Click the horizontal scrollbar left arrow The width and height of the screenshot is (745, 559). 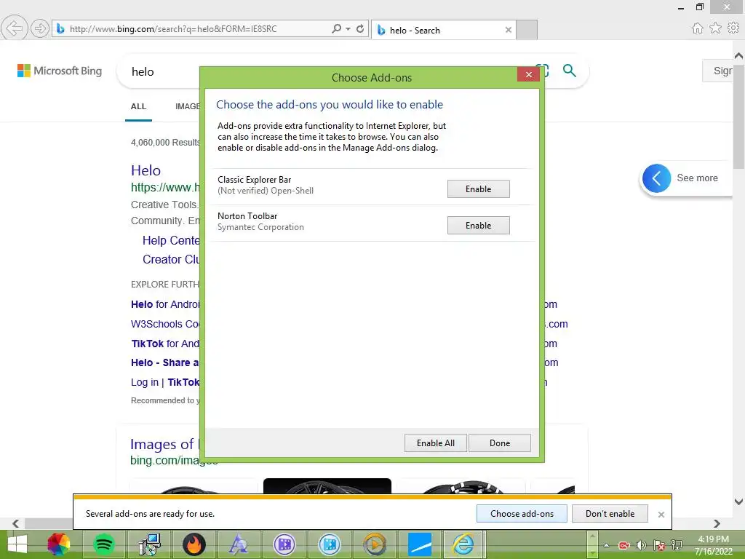coord(16,523)
